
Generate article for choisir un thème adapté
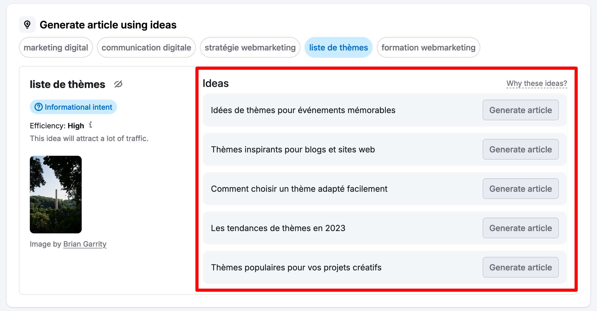(520, 189)
